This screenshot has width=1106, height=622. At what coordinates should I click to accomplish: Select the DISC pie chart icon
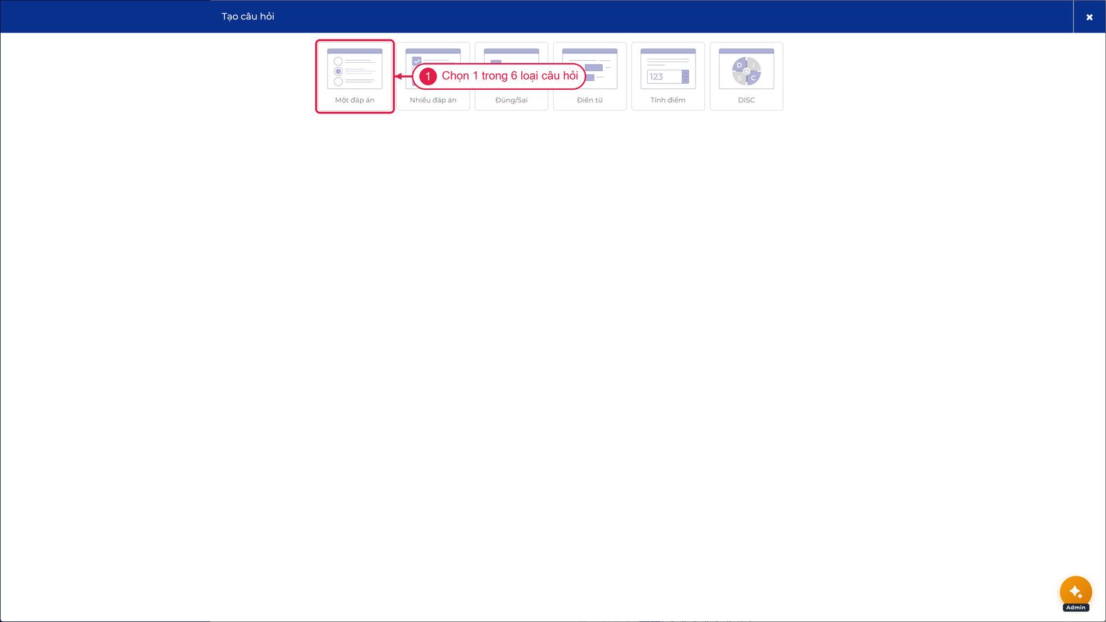tap(747, 71)
